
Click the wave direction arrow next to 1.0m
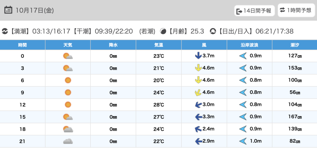point(242,142)
